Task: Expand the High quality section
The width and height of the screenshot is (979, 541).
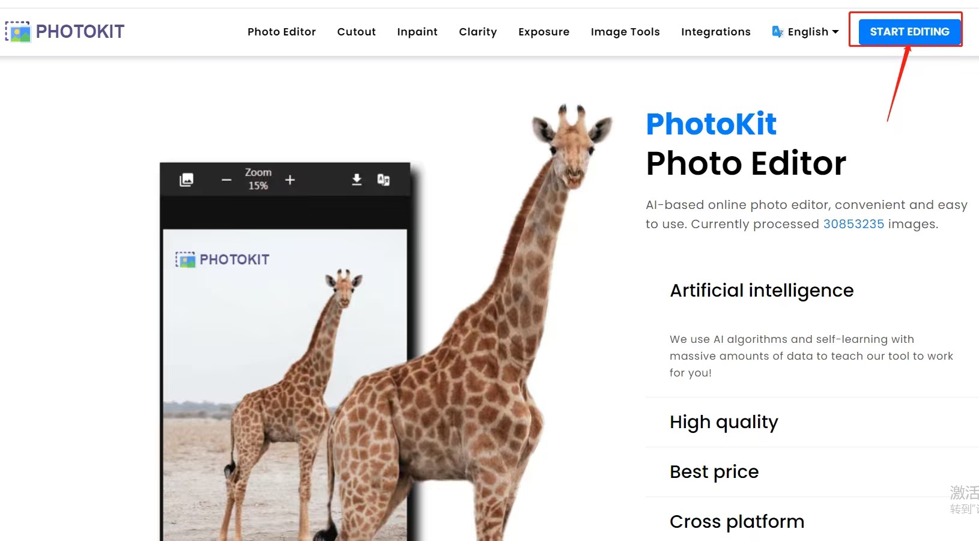Action: tap(724, 422)
